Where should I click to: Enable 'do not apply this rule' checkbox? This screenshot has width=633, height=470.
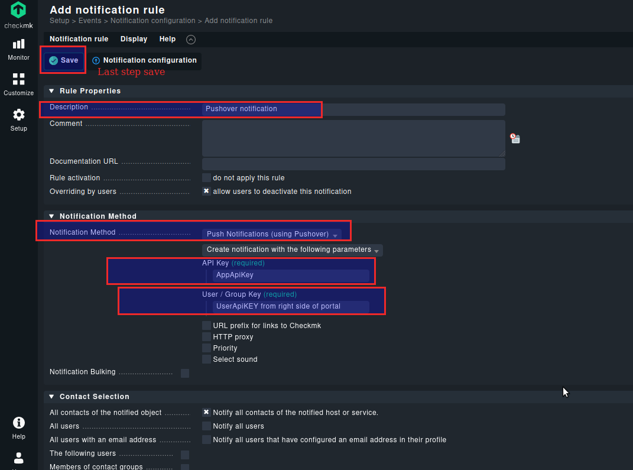point(206,178)
